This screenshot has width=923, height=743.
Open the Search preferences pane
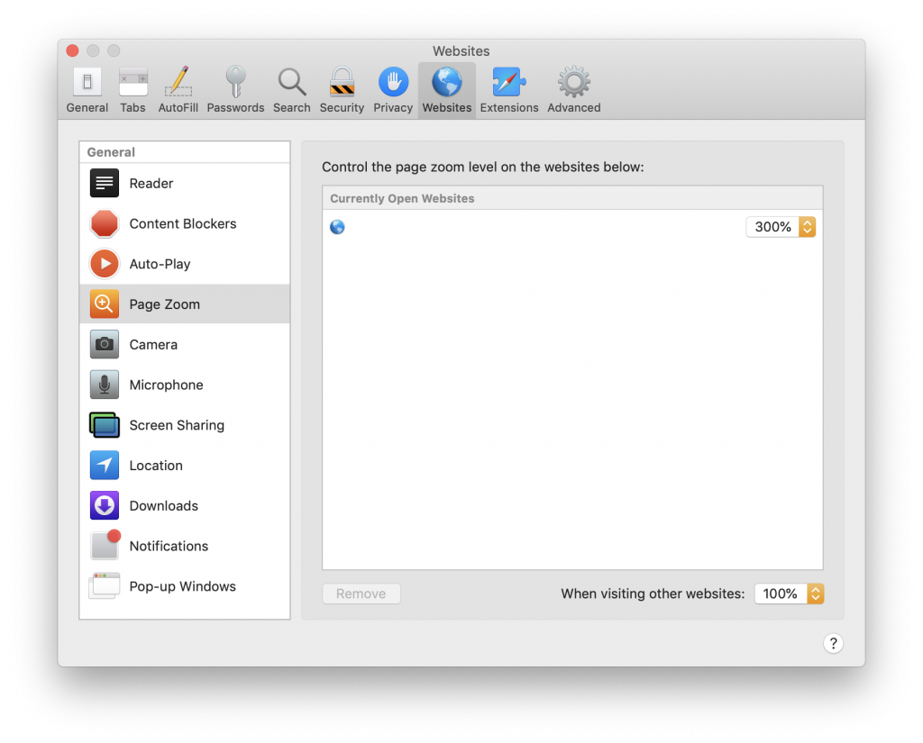click(x=291, y=90)
